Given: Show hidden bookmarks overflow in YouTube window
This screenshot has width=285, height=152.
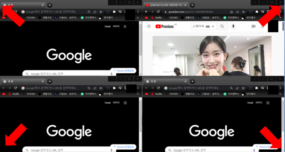Looking at the screenshot, I should (x=280, y=18).
